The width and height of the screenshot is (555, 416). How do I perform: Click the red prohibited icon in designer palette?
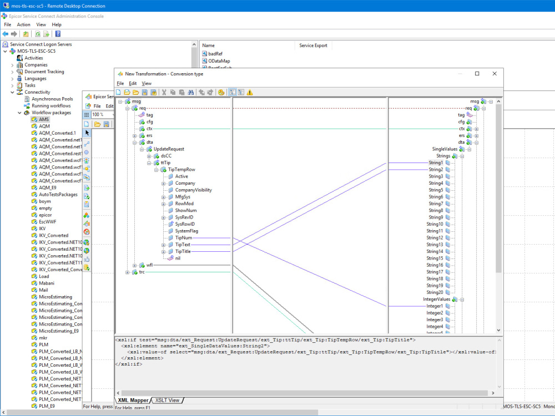(x=87, y=232)
